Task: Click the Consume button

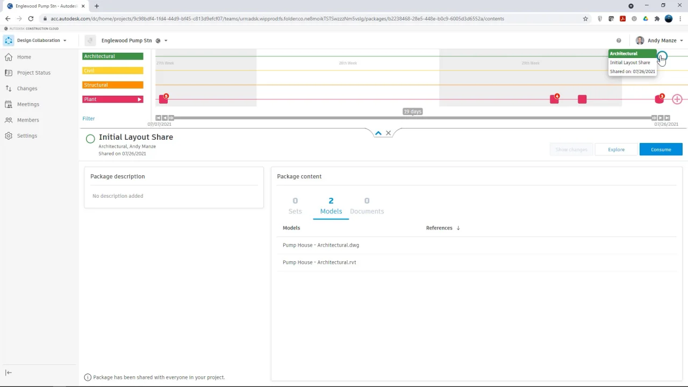Action: click(661, 149)
